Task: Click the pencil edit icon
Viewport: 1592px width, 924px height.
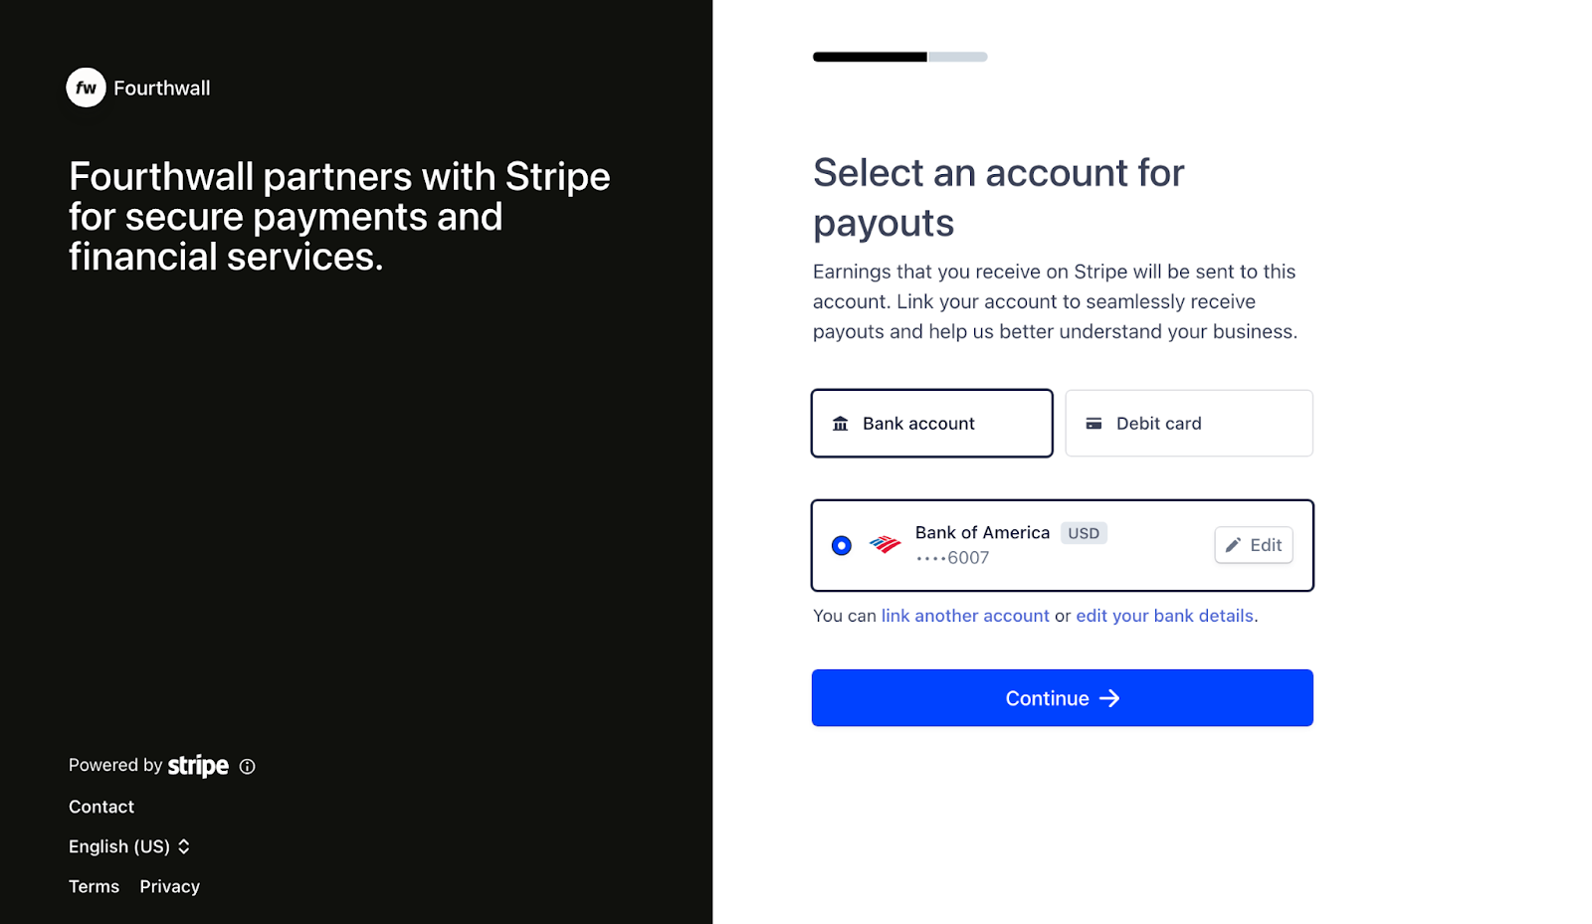Action: click(1233, 545)
